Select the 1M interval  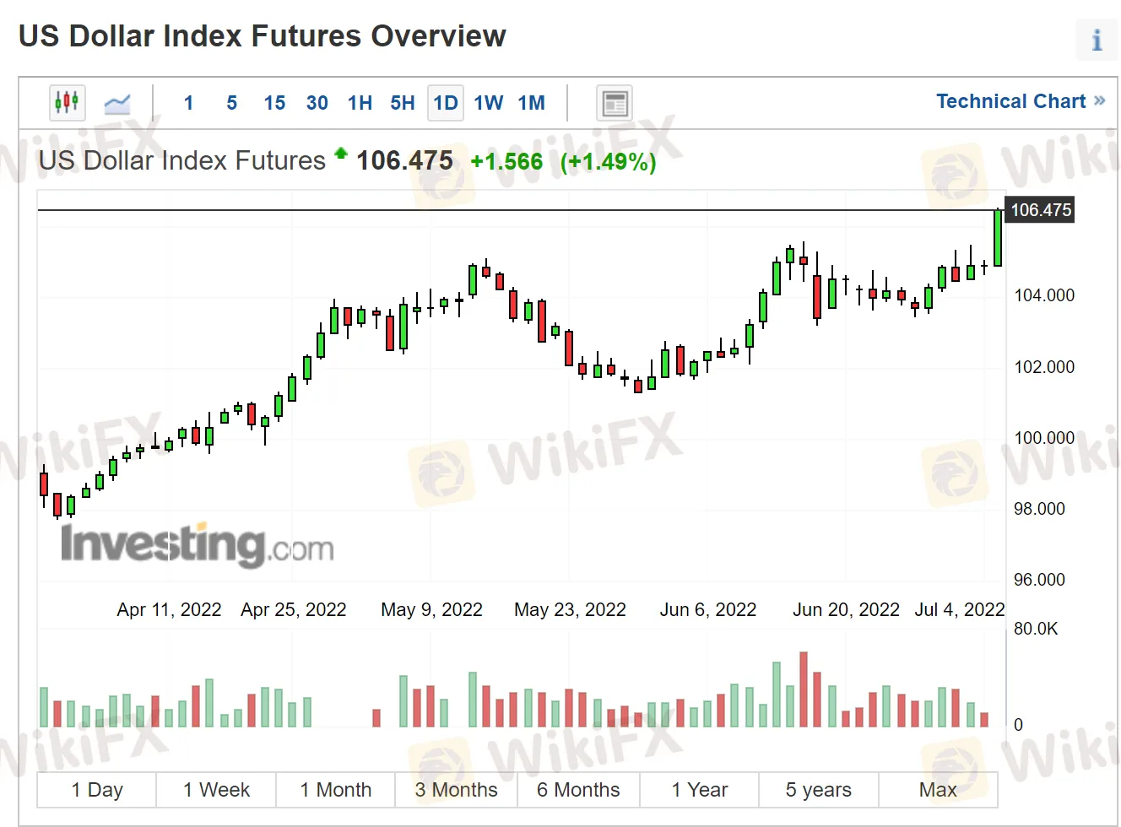click(x=532, y=103)
